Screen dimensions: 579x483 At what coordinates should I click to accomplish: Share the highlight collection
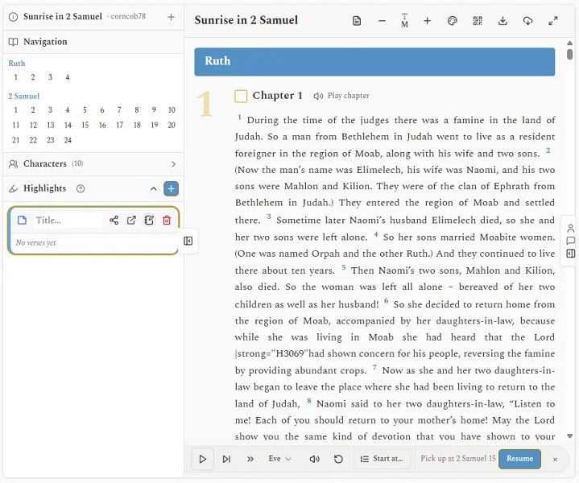click(x=114, y=221)
